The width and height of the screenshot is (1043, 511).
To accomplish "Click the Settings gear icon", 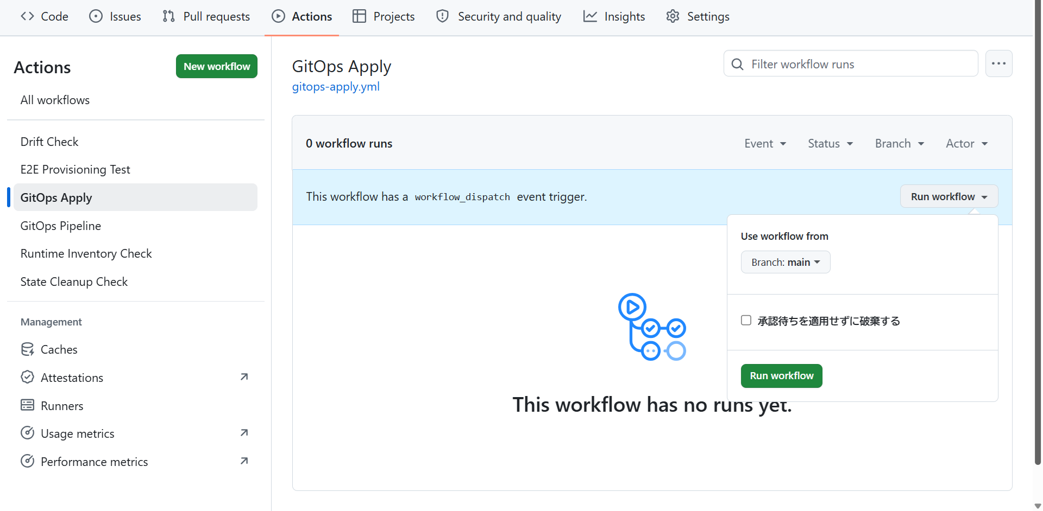I will click(x=673, y=16).
